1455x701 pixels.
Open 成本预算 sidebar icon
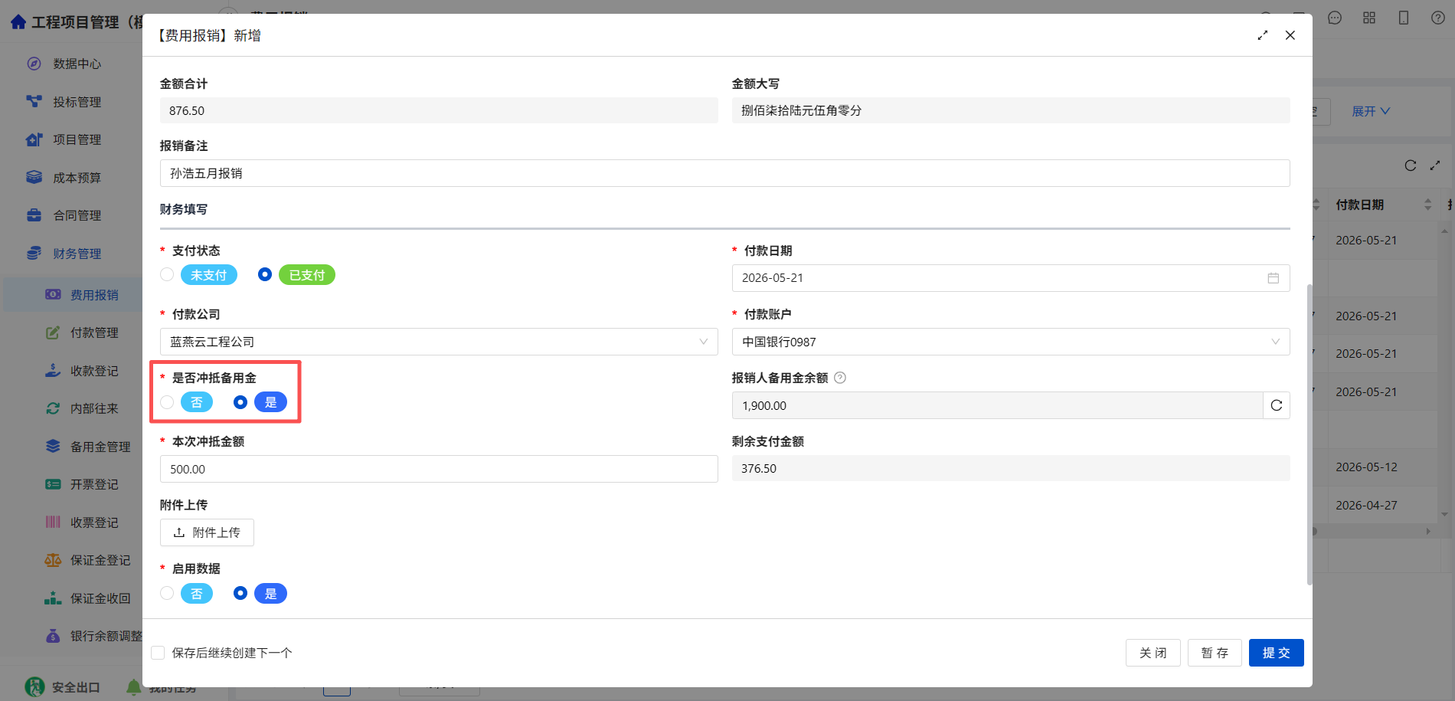point(34,177)
